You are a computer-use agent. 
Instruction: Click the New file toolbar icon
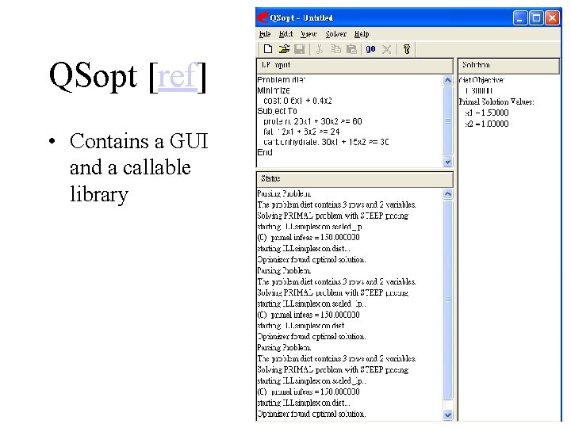[268, 49]
